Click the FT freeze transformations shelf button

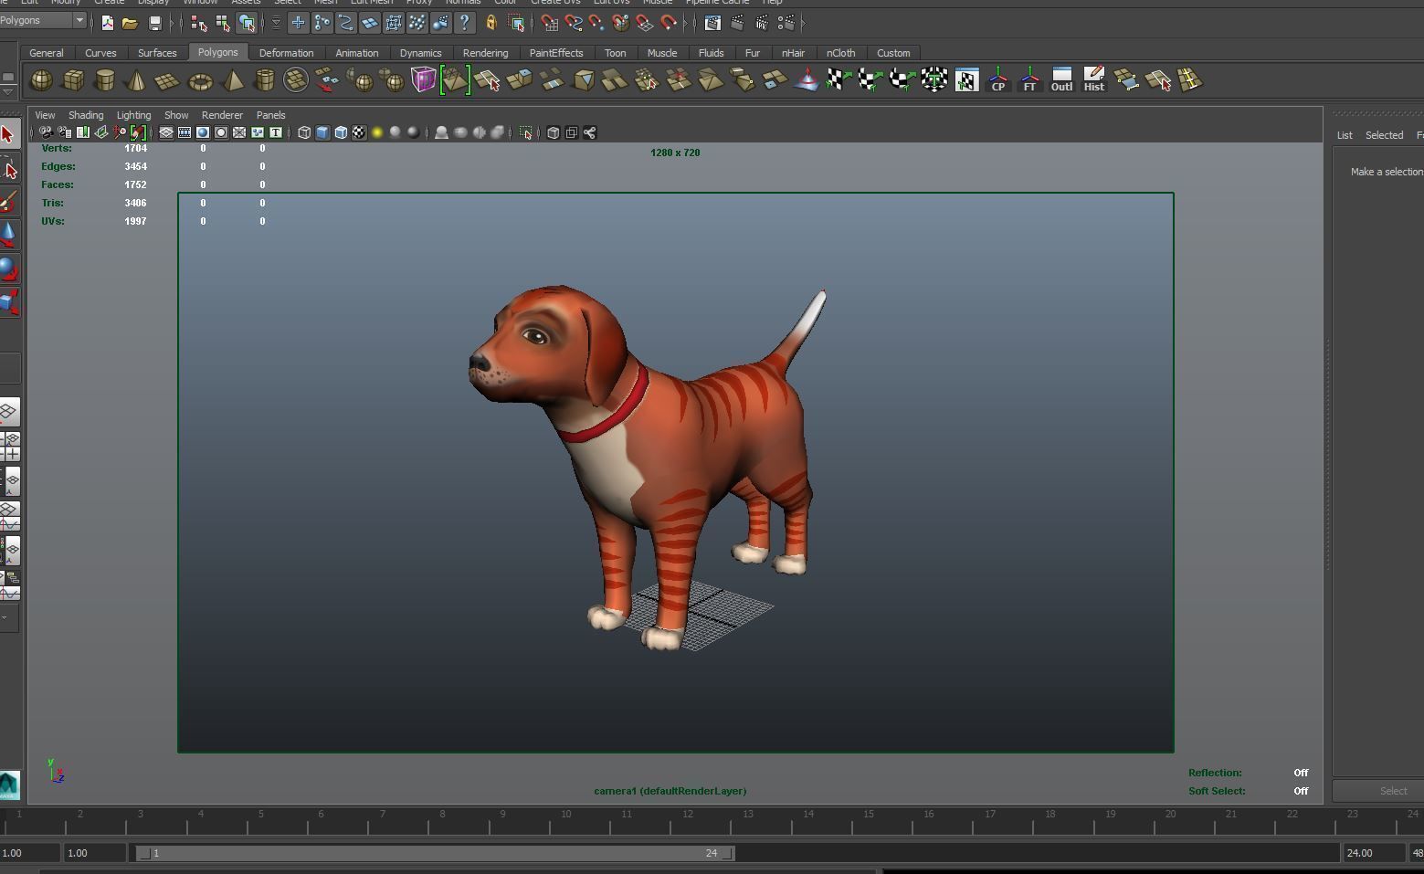pos(1029,80)
